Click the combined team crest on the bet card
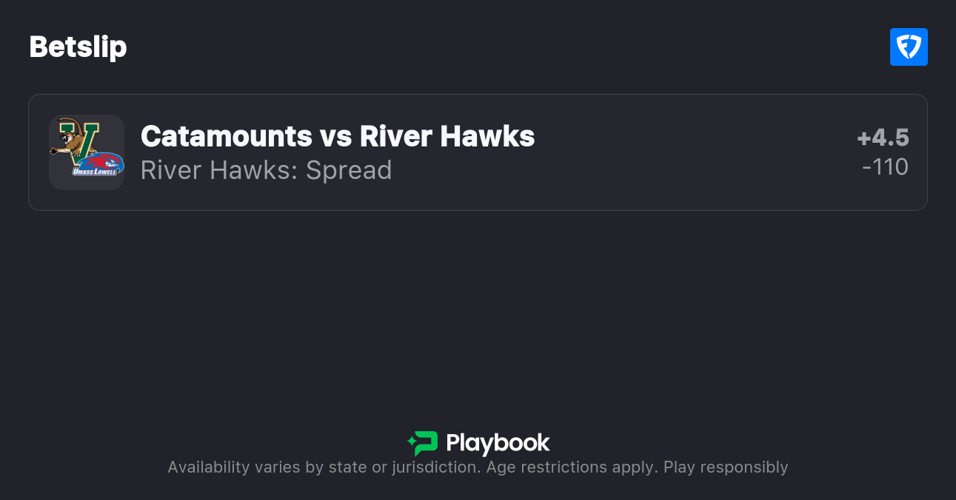Screen dimensions: 956x500 click(87, 152)
